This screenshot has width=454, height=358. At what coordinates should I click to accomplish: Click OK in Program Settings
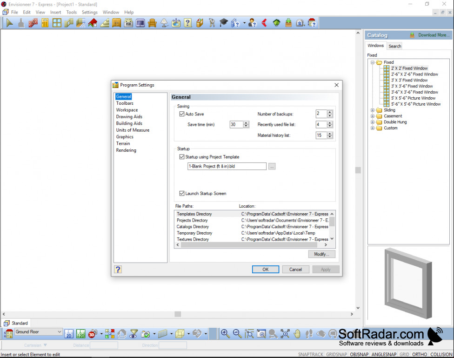[x=266, y=269]
